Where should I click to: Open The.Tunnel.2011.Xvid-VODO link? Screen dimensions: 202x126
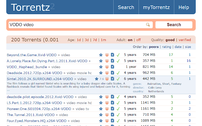coord(31,115)
